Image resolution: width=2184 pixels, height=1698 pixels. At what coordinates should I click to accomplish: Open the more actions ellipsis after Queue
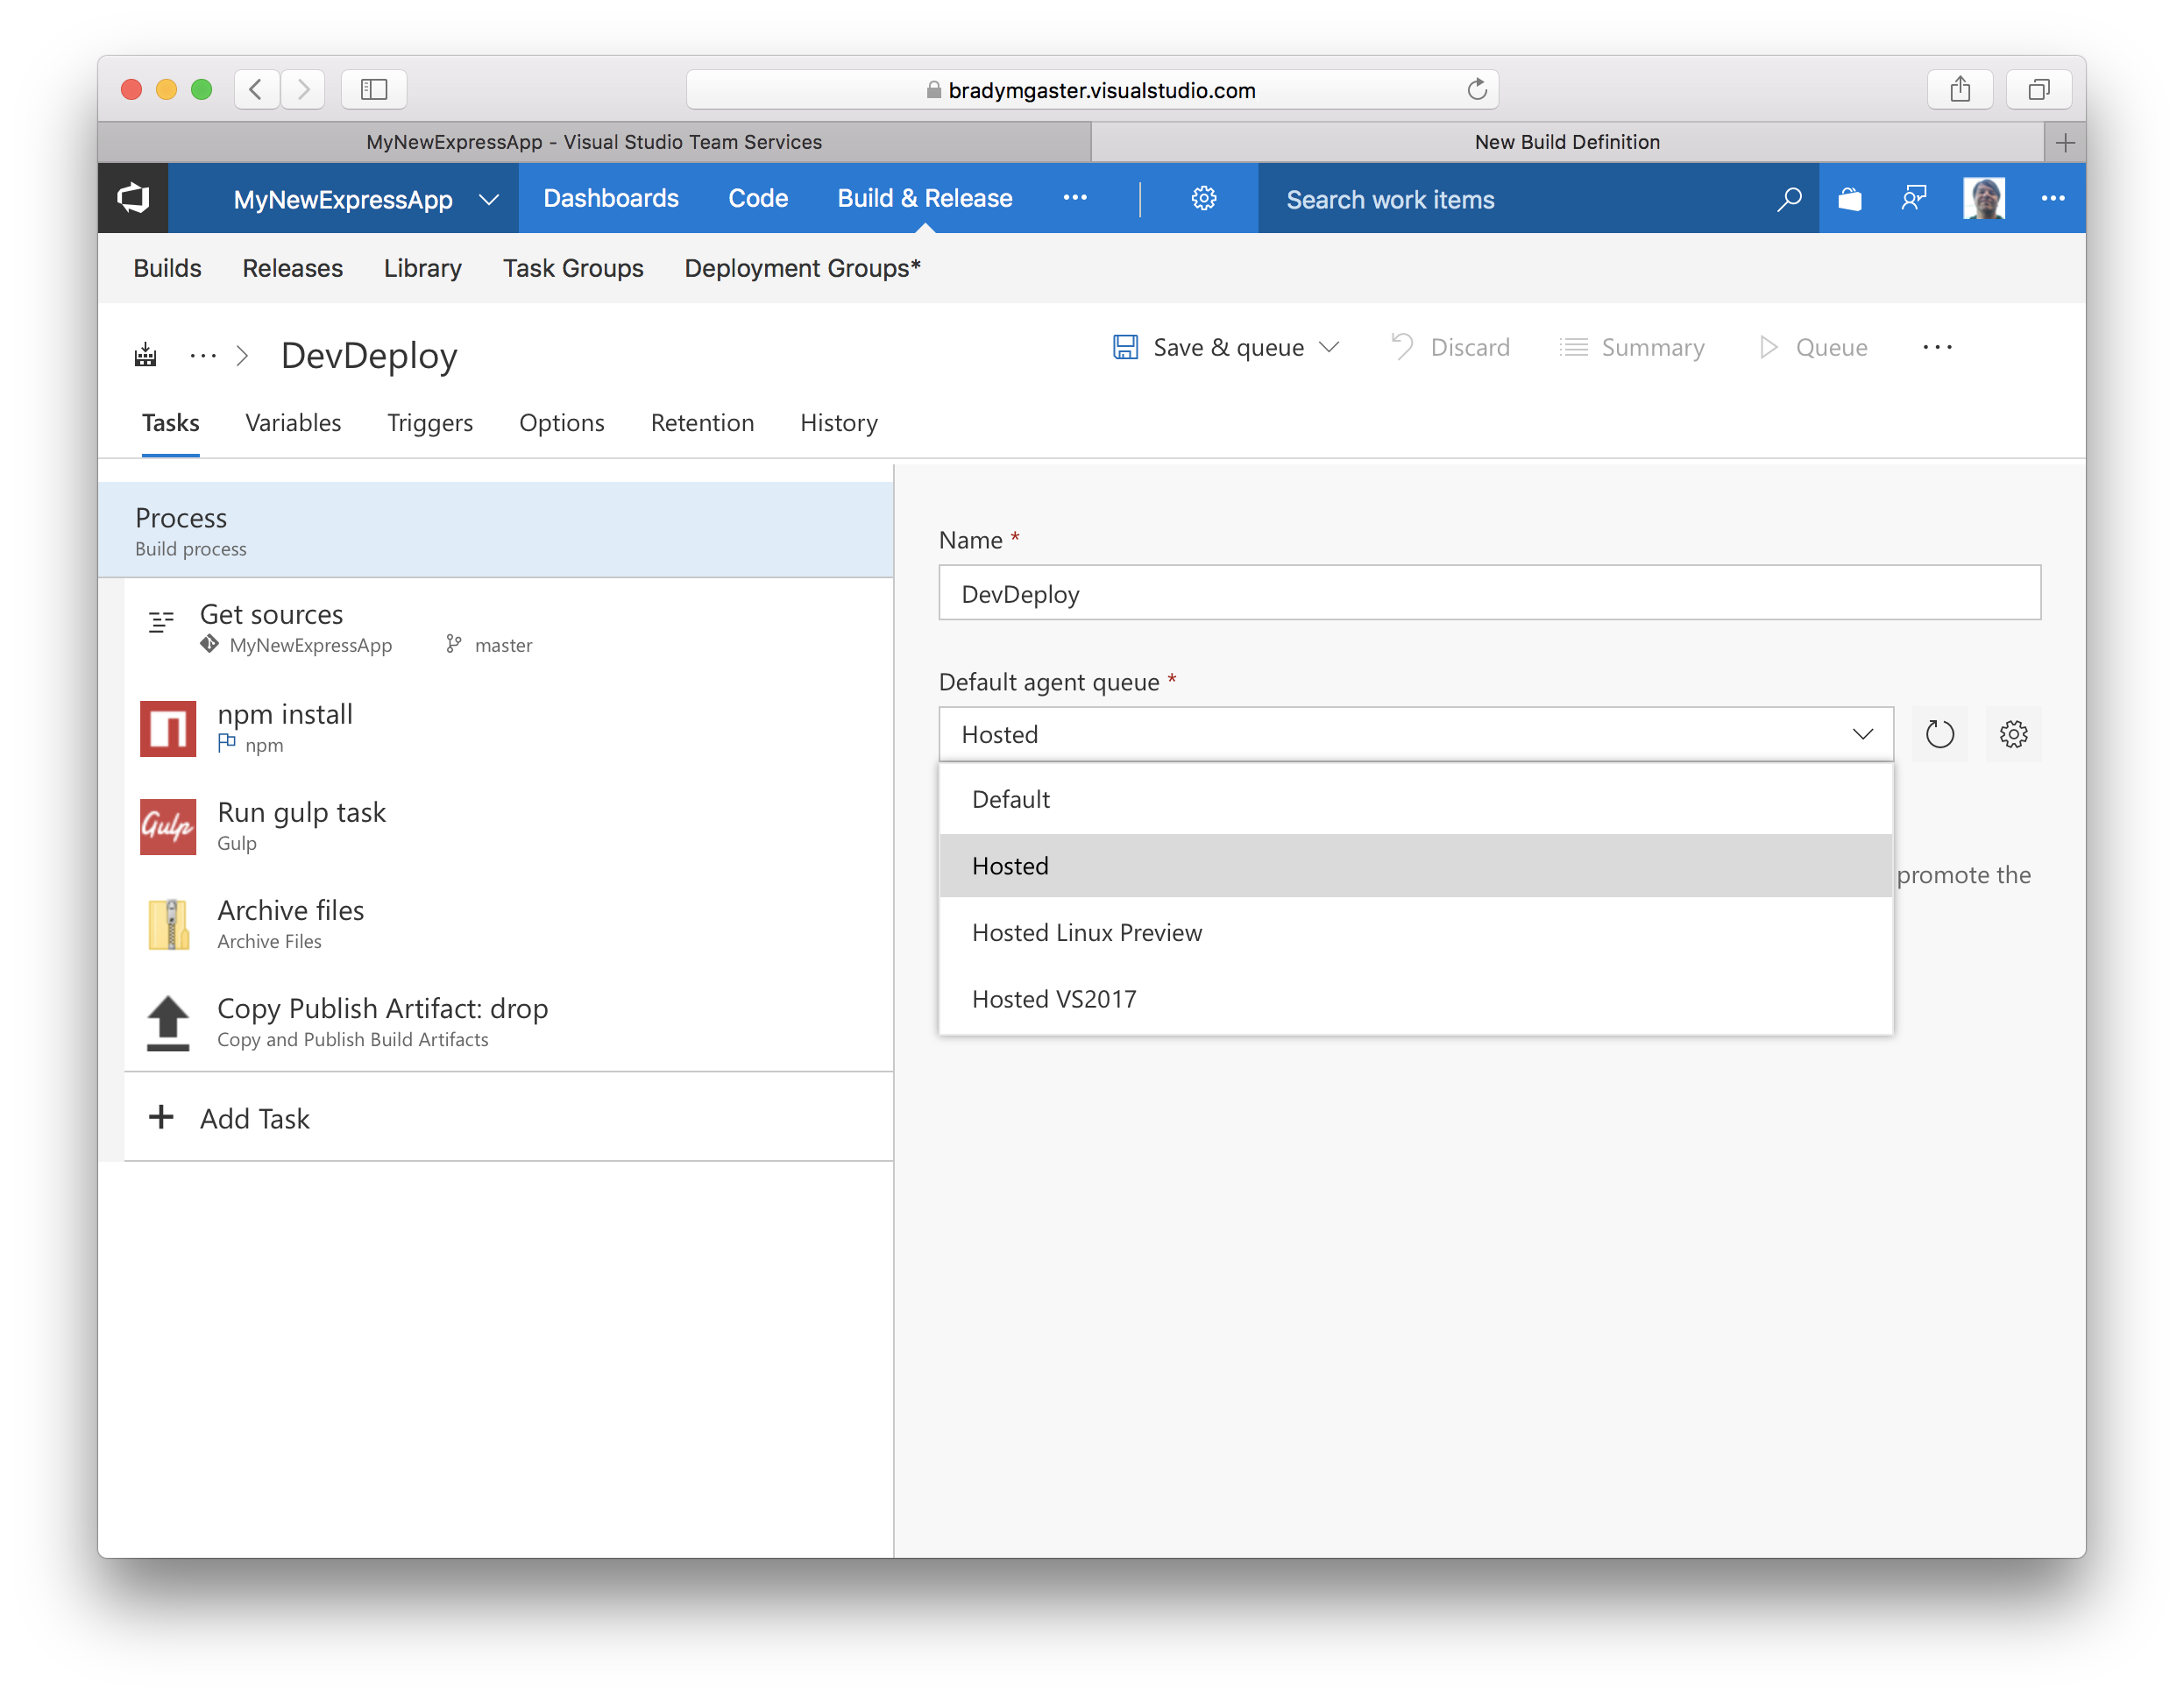pos(1937,347)
